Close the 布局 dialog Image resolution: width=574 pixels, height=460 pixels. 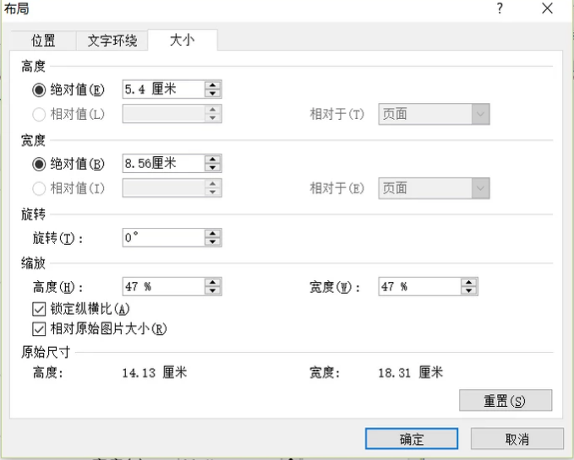(547, 8)
